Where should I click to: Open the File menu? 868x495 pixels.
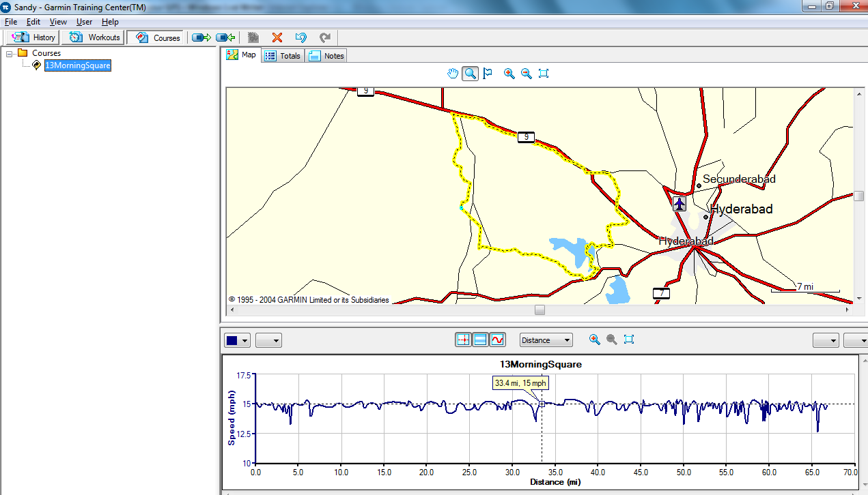point(11,22)
